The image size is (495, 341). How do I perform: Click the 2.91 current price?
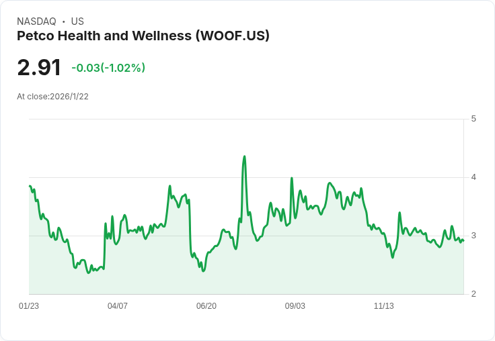(x=39, y=67)
